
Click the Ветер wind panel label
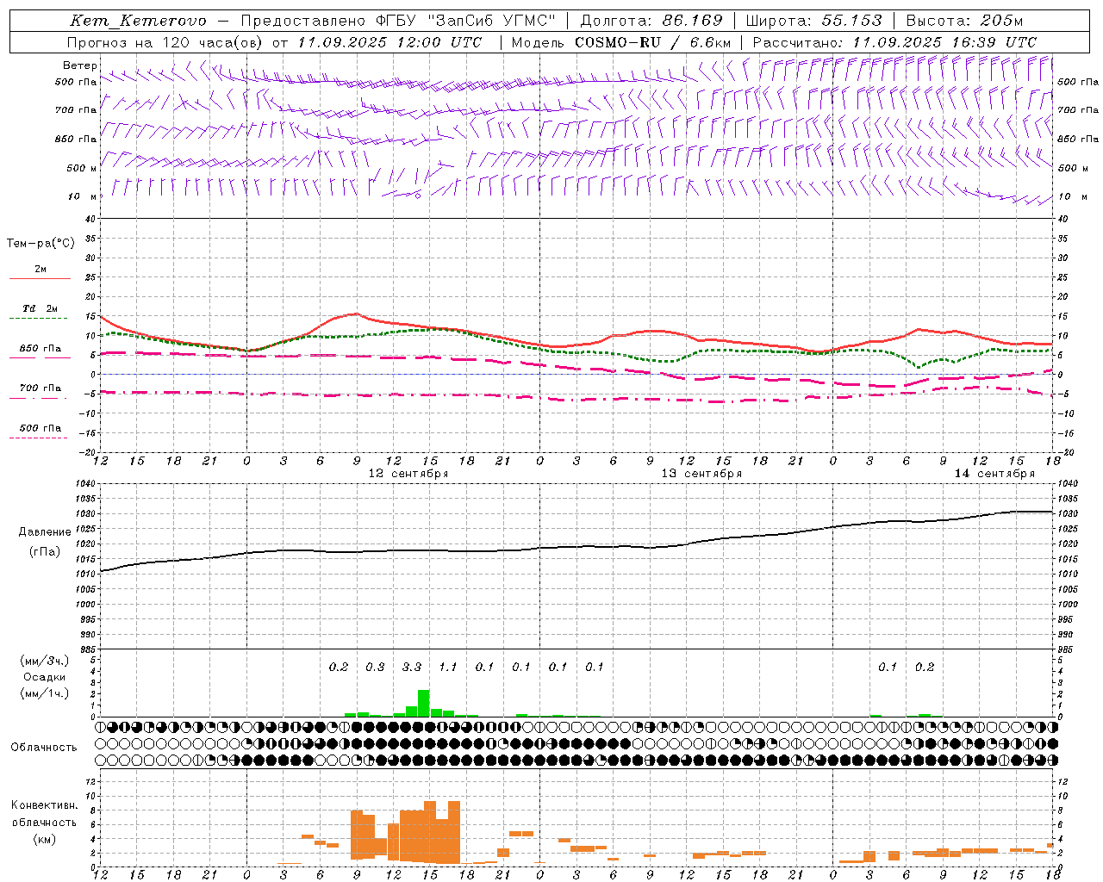(x=80, y=65)
